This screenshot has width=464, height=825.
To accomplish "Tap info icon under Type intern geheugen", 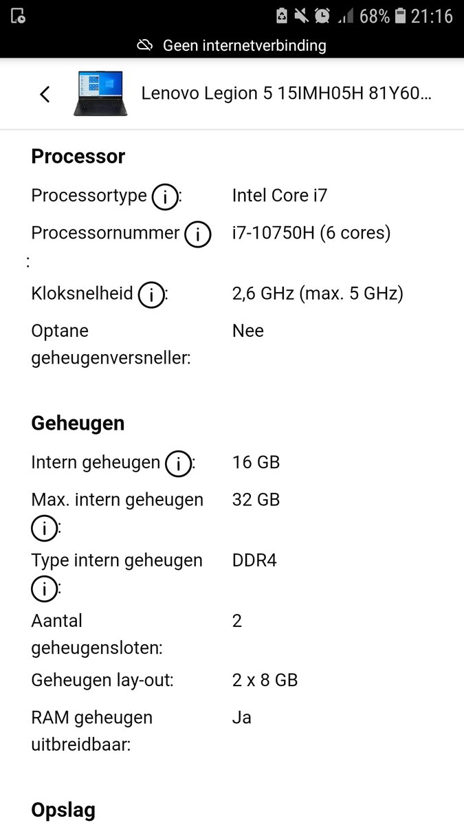I will tap(44, 589).
